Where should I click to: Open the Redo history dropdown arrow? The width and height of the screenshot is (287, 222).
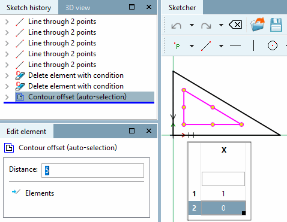coord(221,25)
